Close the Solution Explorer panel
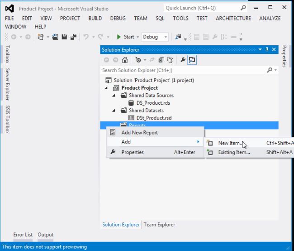The image size is (294, 251). 274,49
